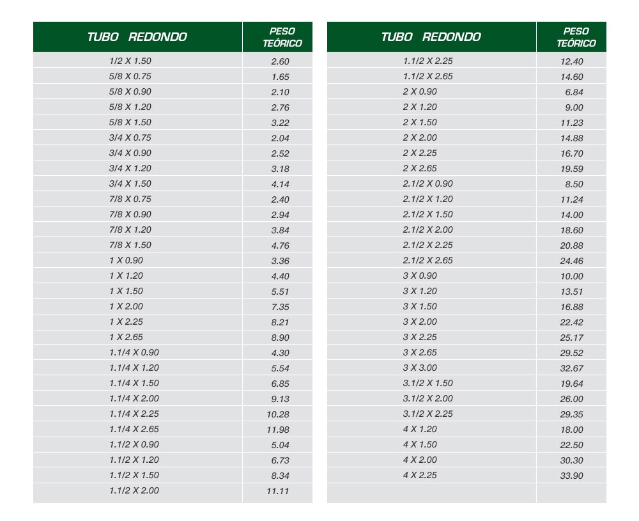The image size is (639, 521).
Task: Select the 1.1/2 X 0.90 entry
Action: tap(134, 444)
